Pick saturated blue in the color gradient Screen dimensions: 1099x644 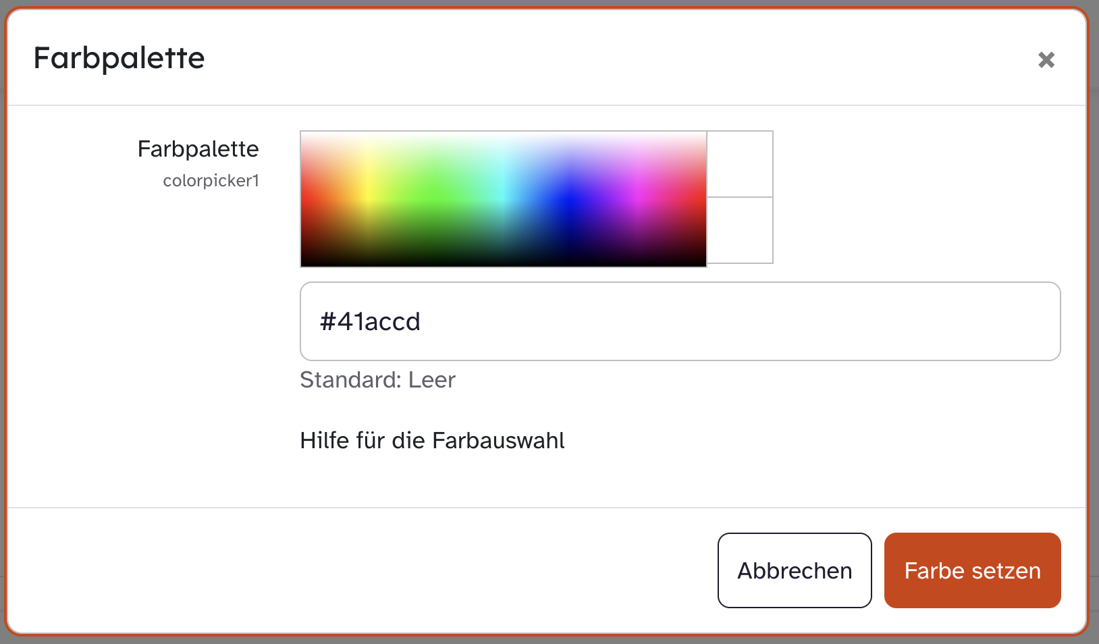pyautogui.click(x=571, y=197)
